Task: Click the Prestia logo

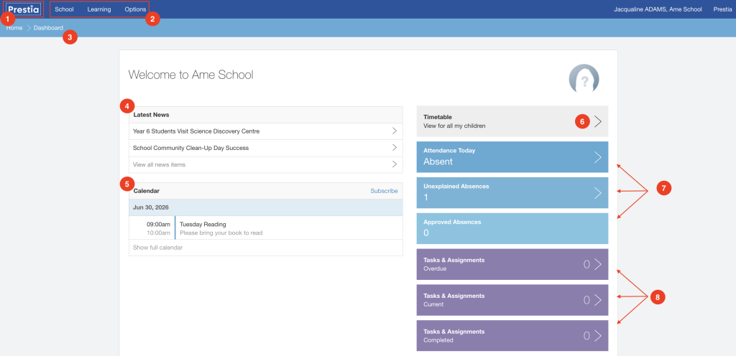Action: pyautogui.click(x=24, y=9)
